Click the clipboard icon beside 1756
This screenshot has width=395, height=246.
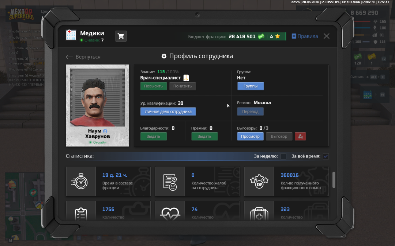pos(81,214)
